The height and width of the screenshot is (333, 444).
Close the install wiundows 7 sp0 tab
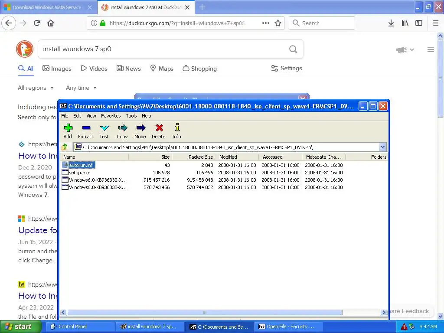point(187,7)
